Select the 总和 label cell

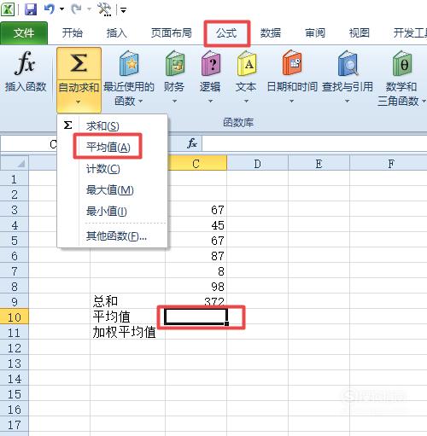tap(128, 301)
